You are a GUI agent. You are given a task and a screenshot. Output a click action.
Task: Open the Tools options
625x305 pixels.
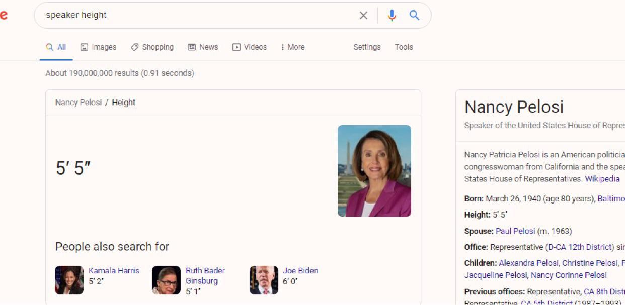404,47
